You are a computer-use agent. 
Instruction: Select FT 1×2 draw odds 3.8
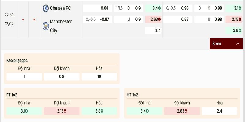tap(99, 111)
